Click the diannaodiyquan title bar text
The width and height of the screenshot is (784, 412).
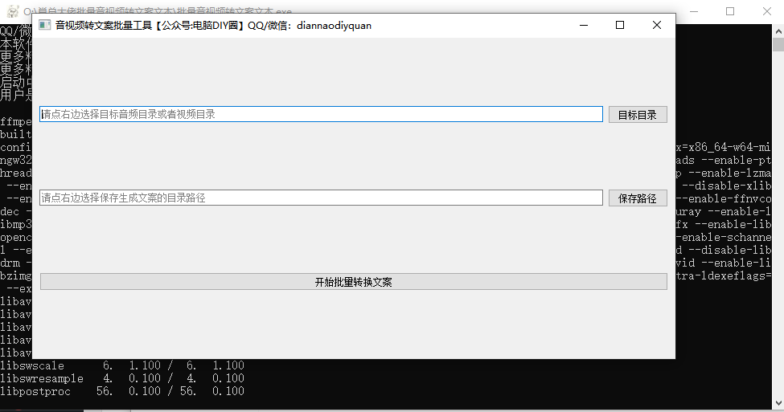pyautogui.click(x=334, y=26)
